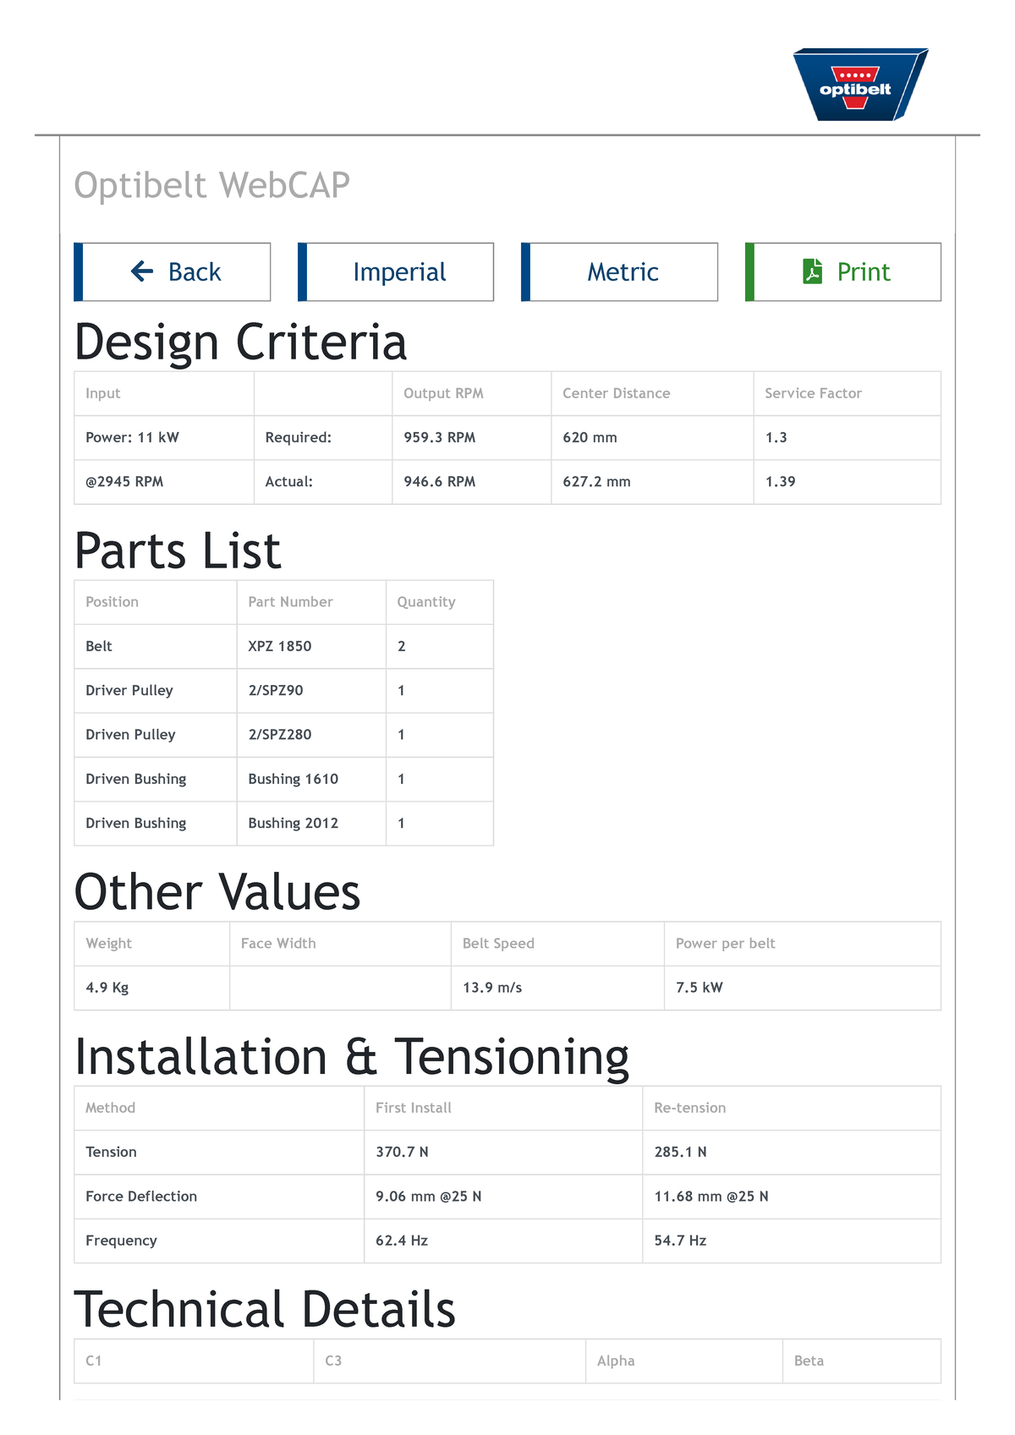Image resolution: width=1015 pixels, height=1435 pixels.
Task: Select the '9.06 mm @25 N' deflection
Action: pyautogui.click(x=429, y=1197)
